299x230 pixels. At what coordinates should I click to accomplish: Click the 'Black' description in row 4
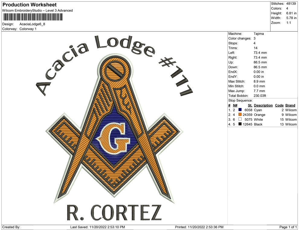[x=258, y=124]
